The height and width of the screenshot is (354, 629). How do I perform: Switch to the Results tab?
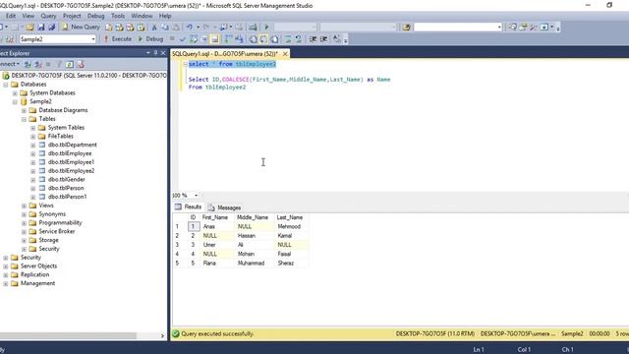pos(188,206)
